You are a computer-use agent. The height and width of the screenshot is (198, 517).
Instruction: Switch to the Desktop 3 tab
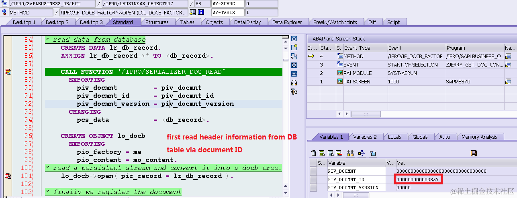pyautogui.click(x=91, y=22)
